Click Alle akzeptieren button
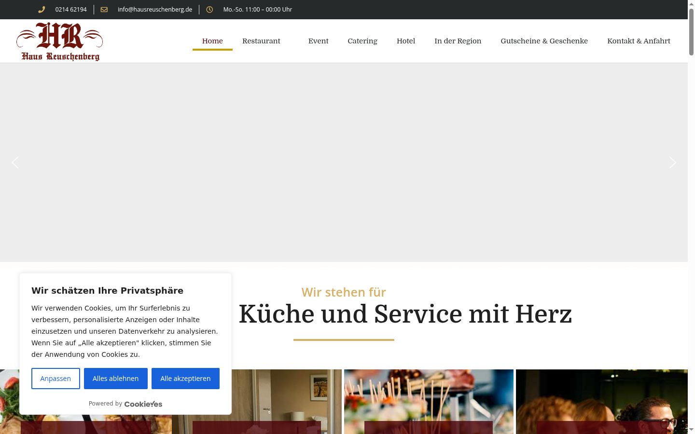Viewport: 695px width, 434px height. [185, 379]
